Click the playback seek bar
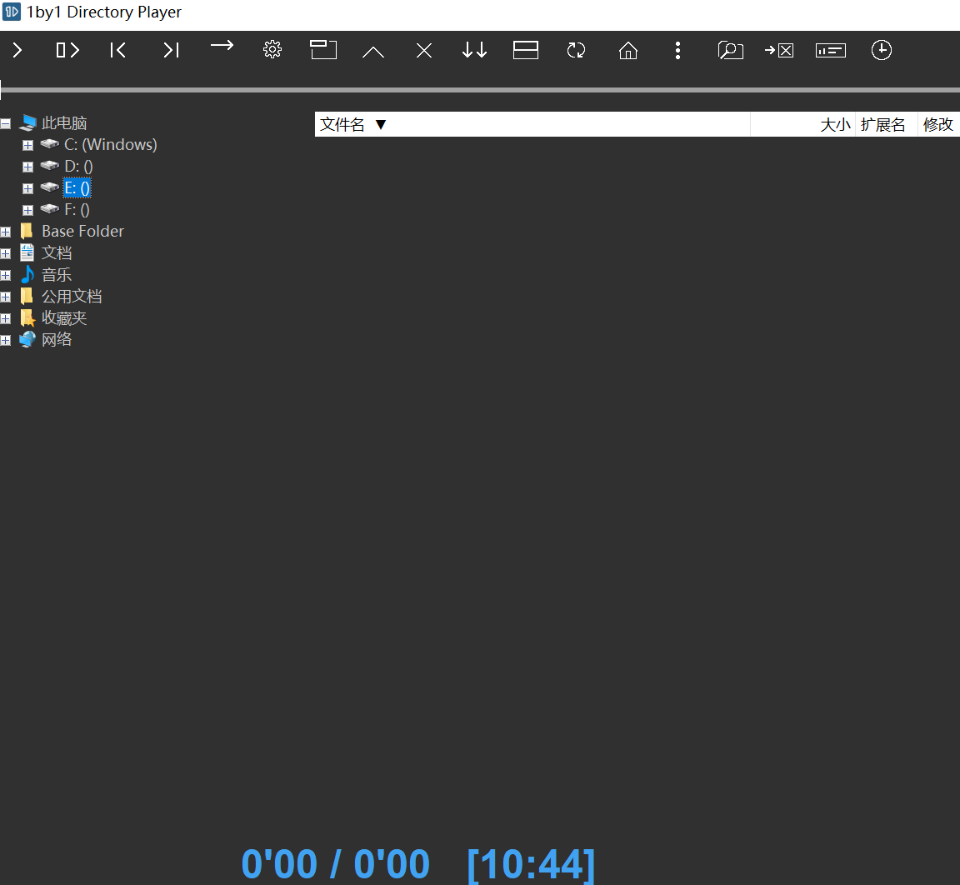This screenshot has height=885, width=960. coord(480,90)
